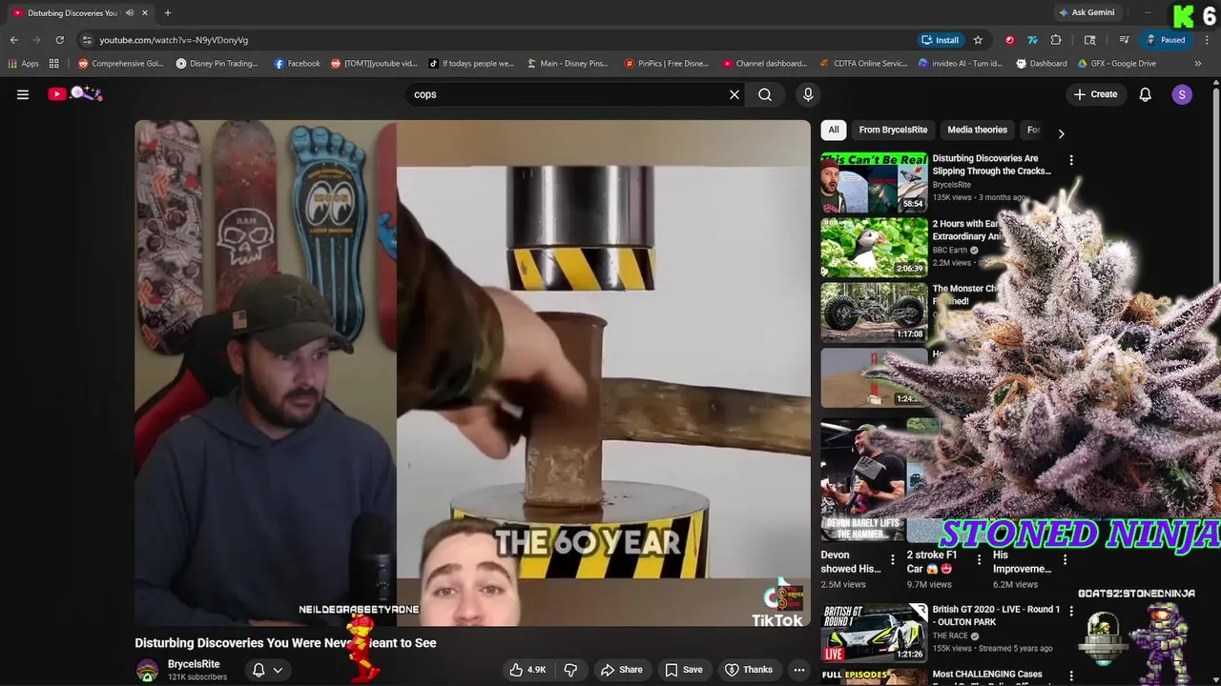This screenshot has width=1221, height=686.
Task: Click the youtube.com address bar URL
Action: pyautogui.click(x=174, y=40)
